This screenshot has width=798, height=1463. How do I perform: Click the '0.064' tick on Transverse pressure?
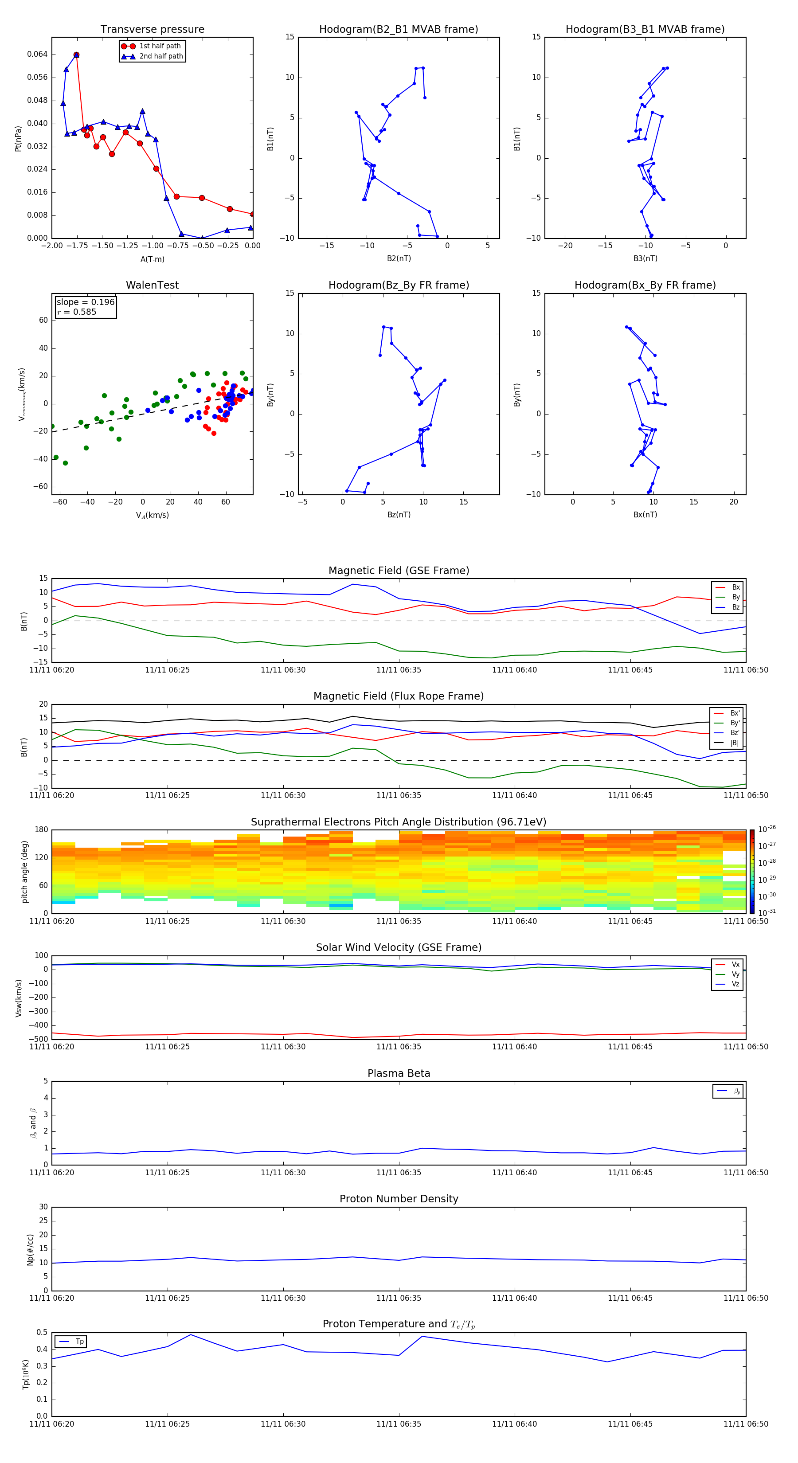click(x=38, y=55)
